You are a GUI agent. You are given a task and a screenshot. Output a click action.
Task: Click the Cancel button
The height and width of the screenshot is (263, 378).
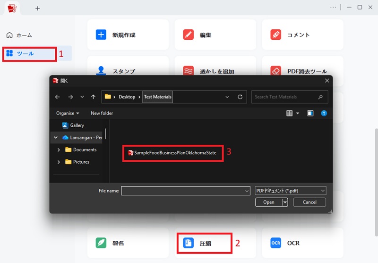click(309, 202)
